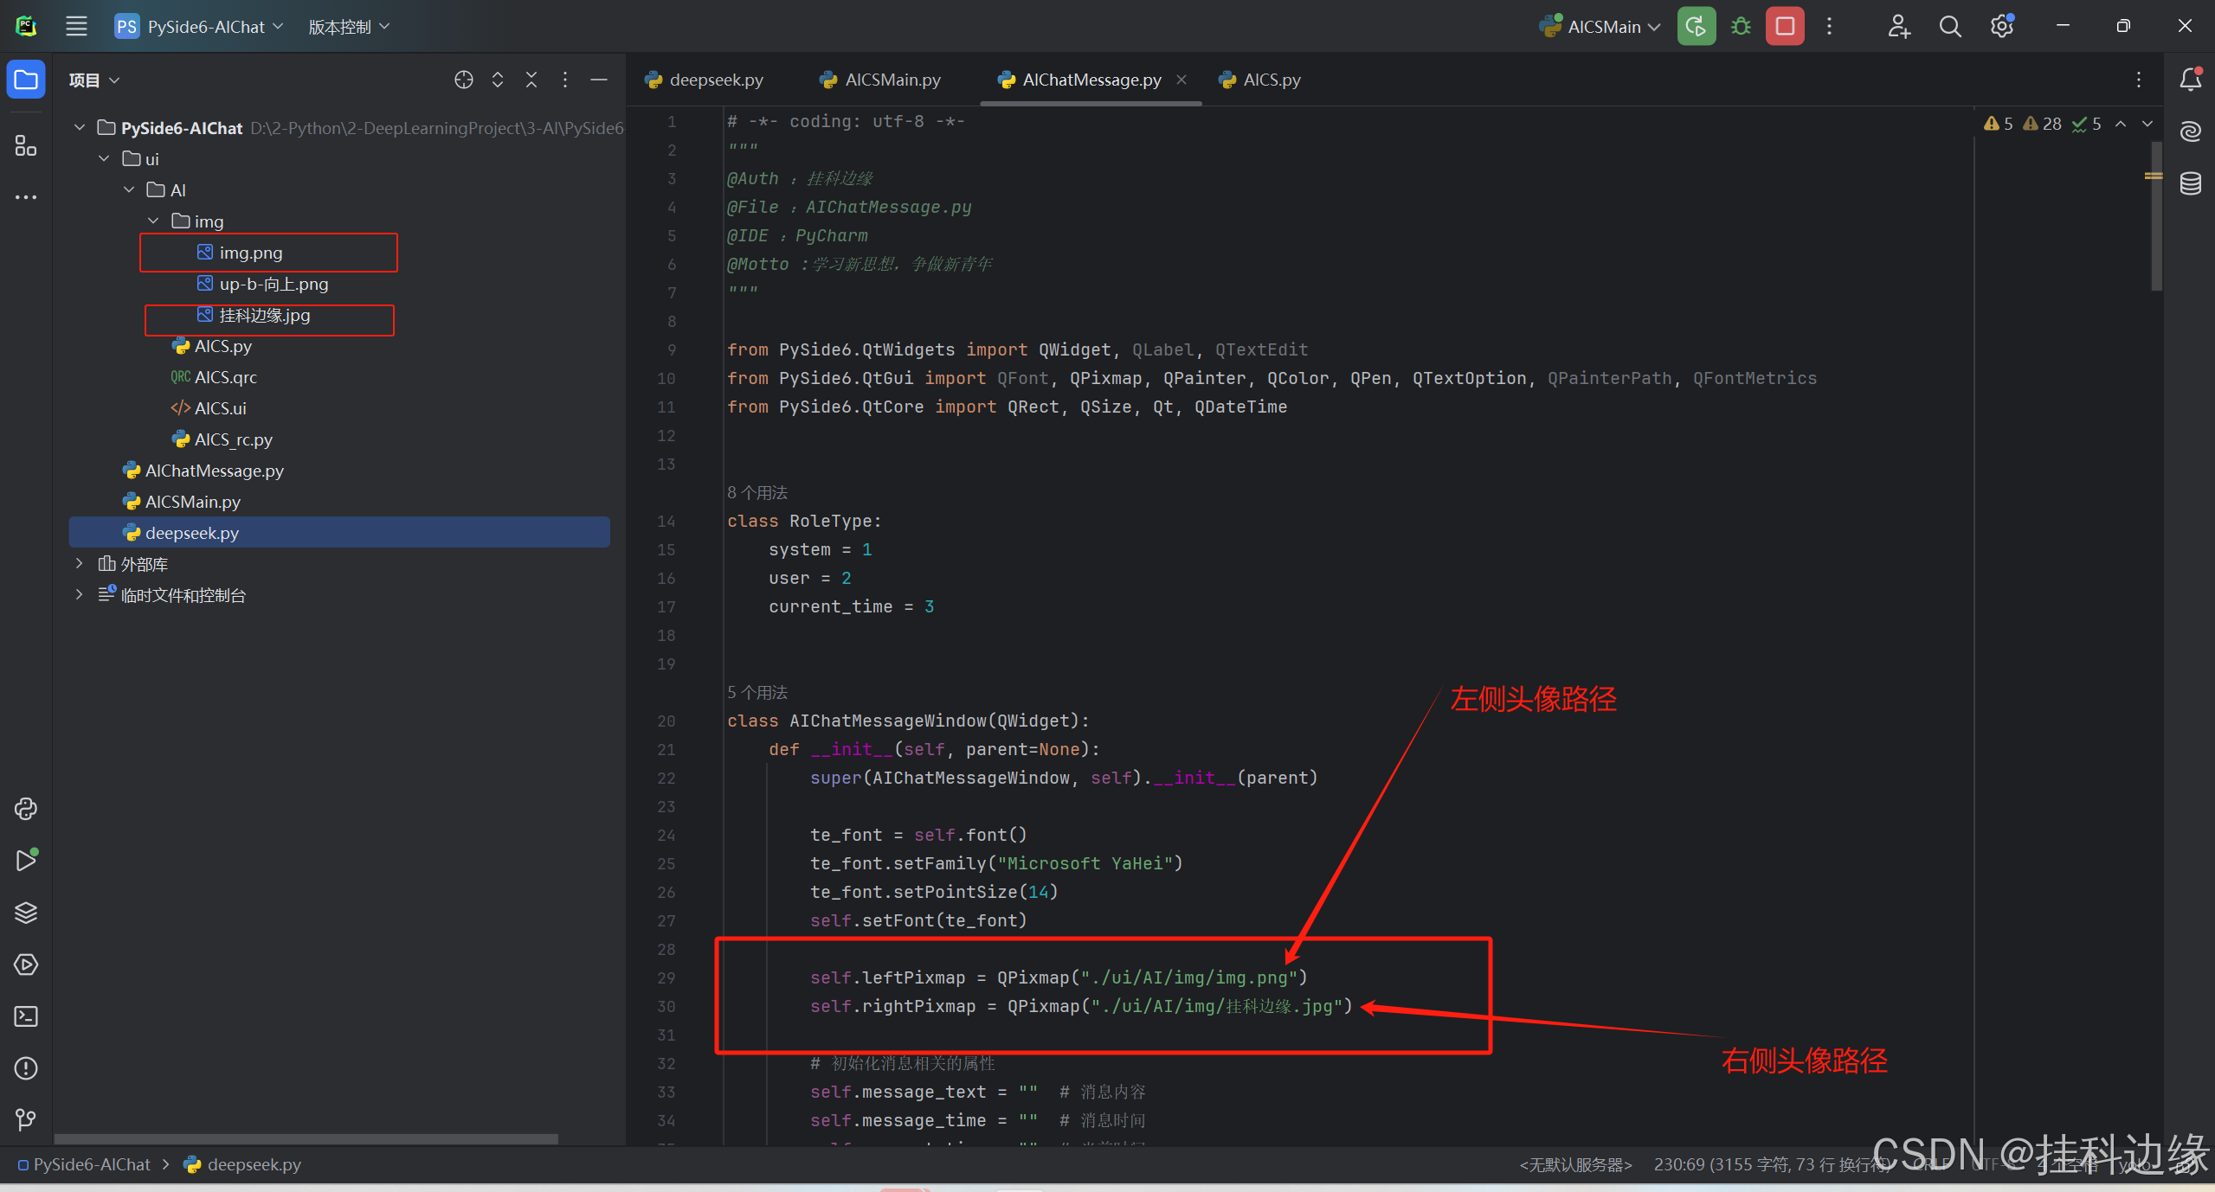Click the warnings count inspection widget
The height and width of the screenshot is (1192, 2215).
click(x=2041, y=124)
